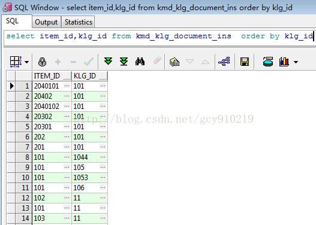Open ellipsis editor for ITEM_ID 2040101
The height and width of the screenshot is (225, 316).
click(x=67, y=86)
